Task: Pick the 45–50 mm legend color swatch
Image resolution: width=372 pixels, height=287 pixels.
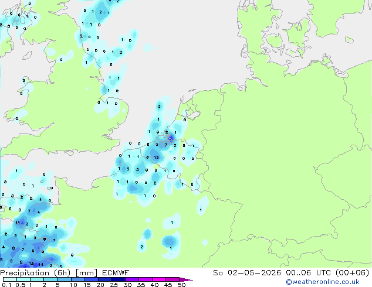Action: 173,279
